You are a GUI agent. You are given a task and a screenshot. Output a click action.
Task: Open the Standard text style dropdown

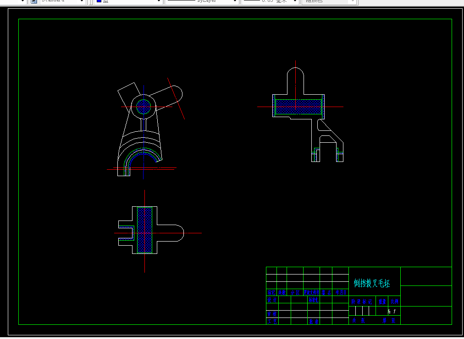pyautogui.click(x=82, y=1)
